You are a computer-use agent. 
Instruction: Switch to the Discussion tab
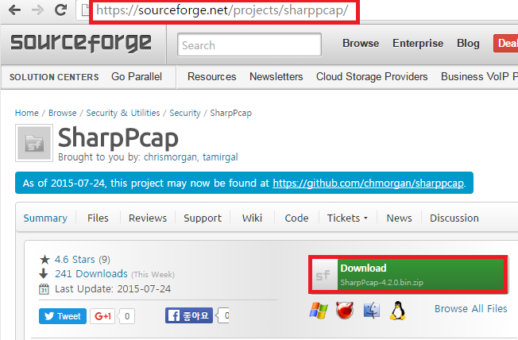click(454, 218)
